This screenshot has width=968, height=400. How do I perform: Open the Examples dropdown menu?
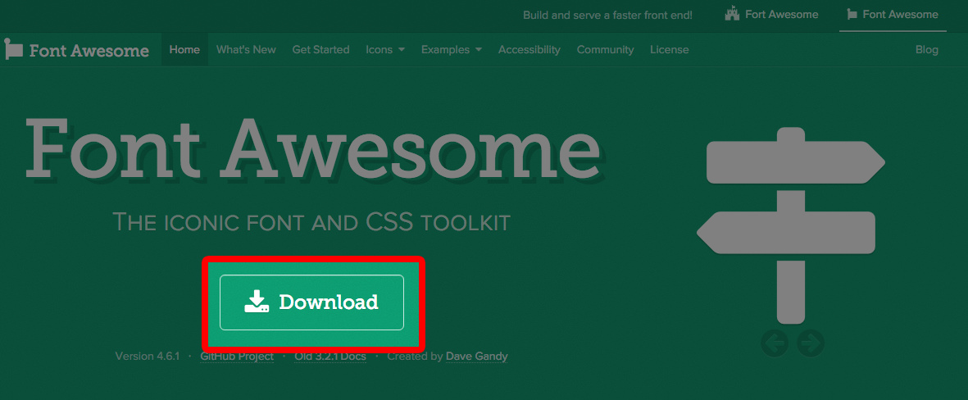[x=451, y=50]
